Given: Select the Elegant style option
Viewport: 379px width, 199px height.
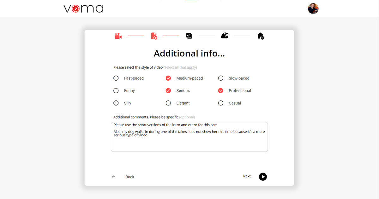Looking at the screenshot, I should [x=168, y=103].
